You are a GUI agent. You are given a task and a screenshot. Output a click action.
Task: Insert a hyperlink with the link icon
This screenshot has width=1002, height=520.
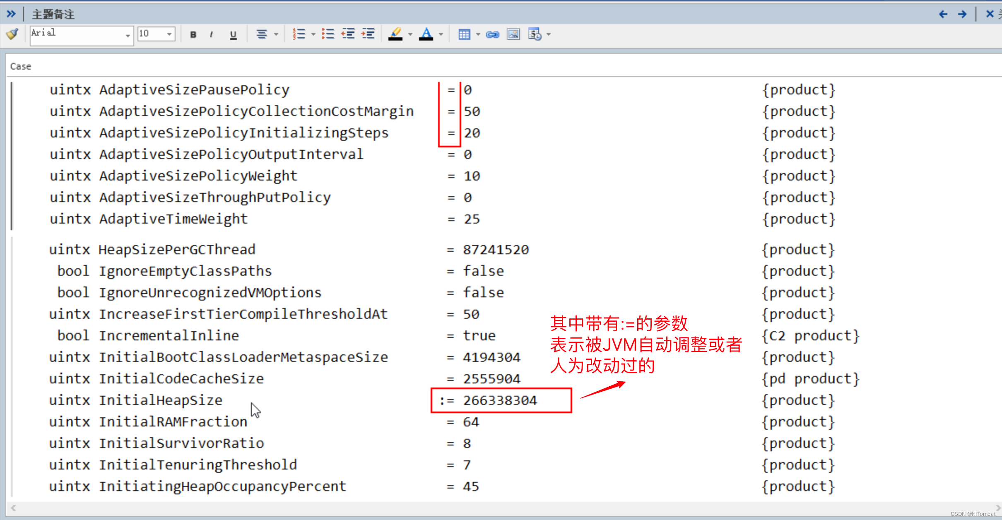492,34
